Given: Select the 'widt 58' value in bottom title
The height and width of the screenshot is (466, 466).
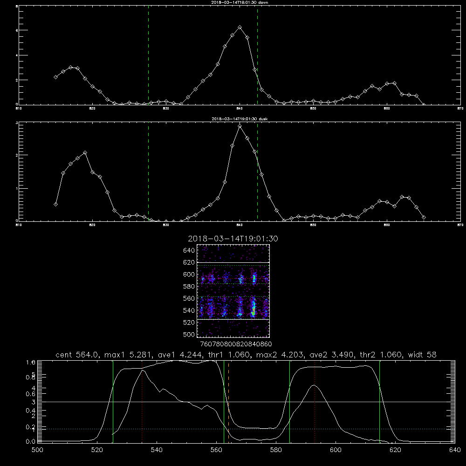Looking at the screenshot, I should click(422, 355).
